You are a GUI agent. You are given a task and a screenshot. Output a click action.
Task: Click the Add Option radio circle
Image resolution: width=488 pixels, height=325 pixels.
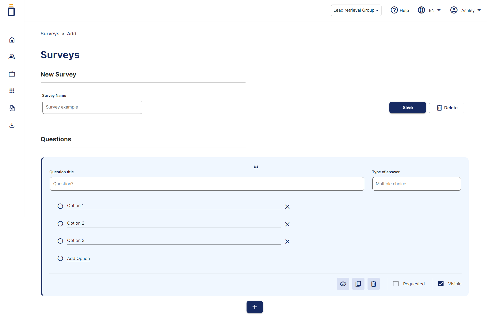(60, 258)
